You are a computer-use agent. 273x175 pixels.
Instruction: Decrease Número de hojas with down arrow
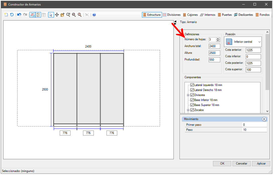pos(218,41)
